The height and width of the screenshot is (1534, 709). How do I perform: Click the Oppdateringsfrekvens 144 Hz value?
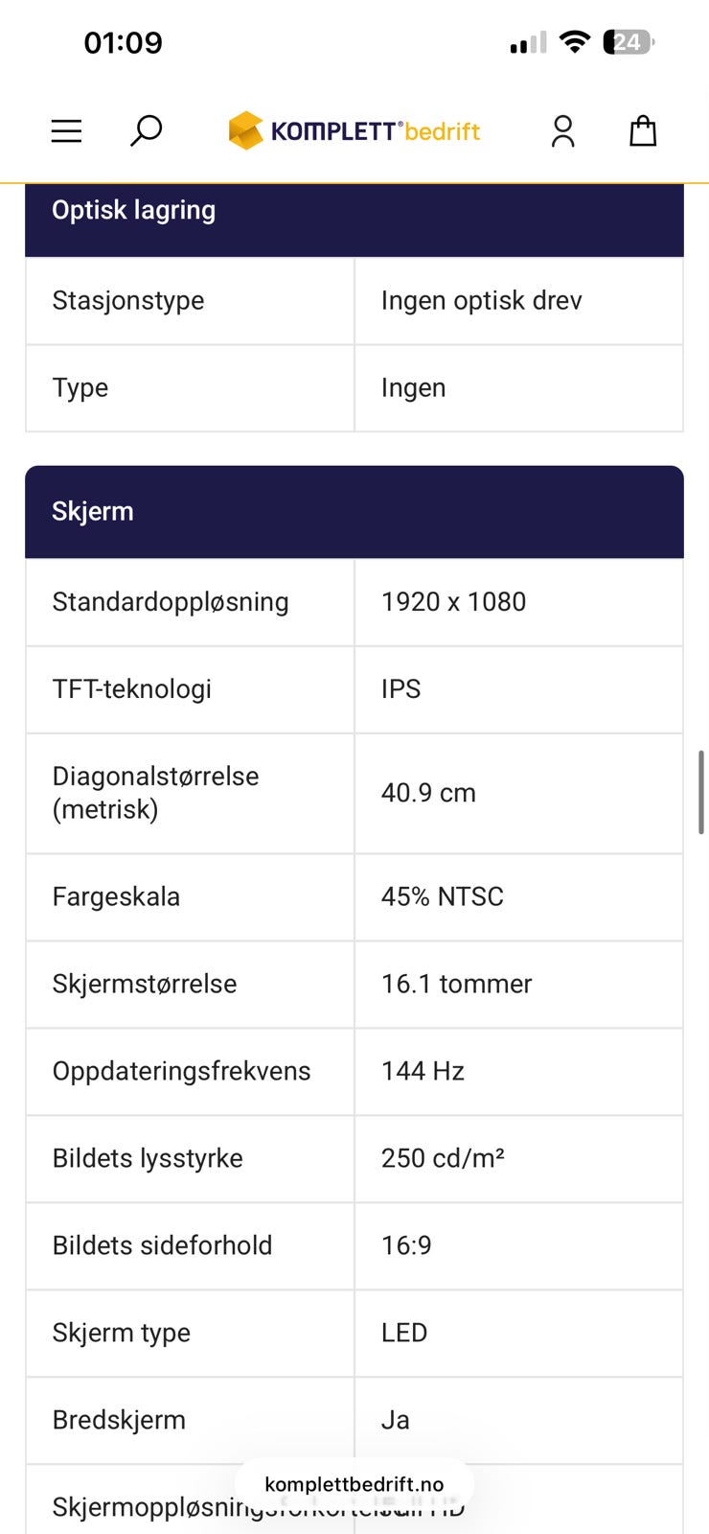[x=423, y=1071]
